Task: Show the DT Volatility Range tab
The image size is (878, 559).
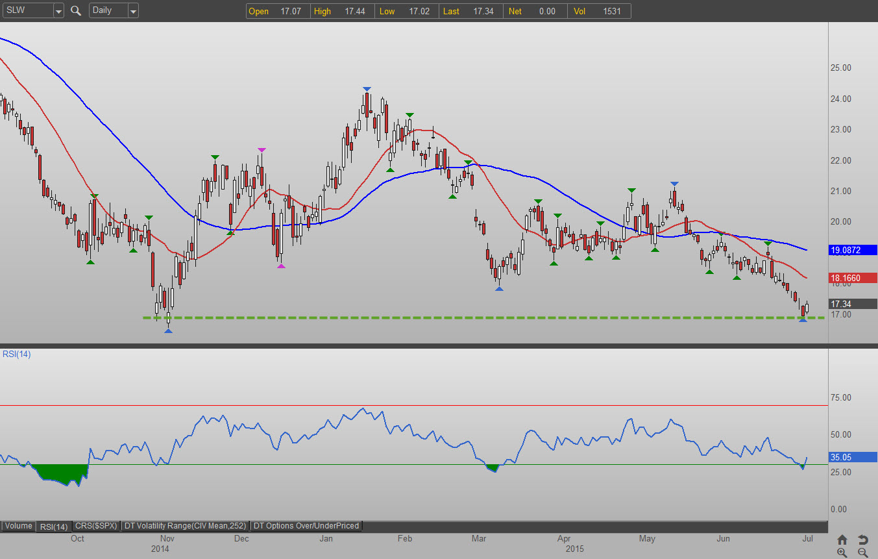Action: [x=185, y=526]
